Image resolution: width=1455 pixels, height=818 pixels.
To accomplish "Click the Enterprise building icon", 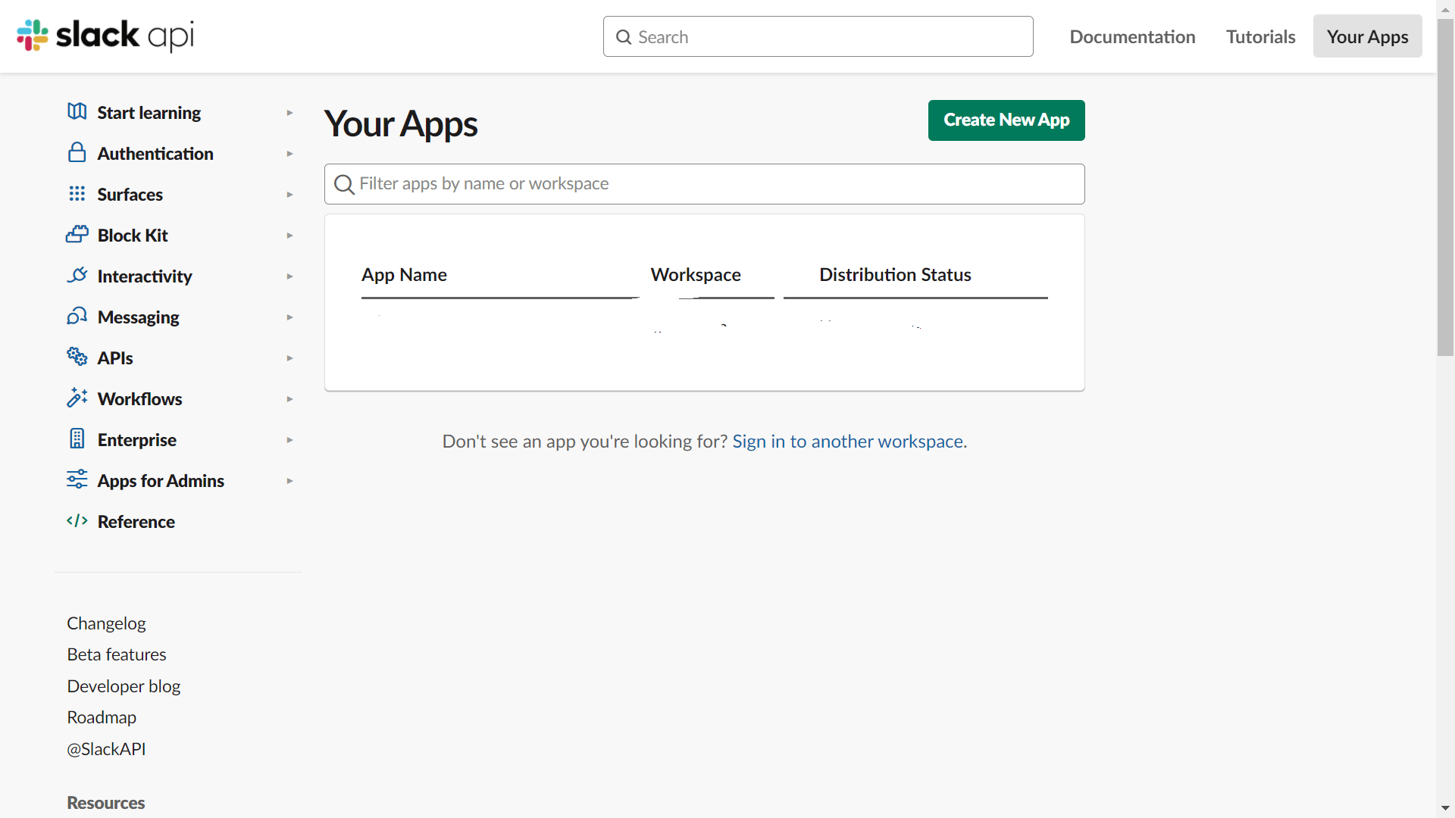I will [x=77, y=439].
